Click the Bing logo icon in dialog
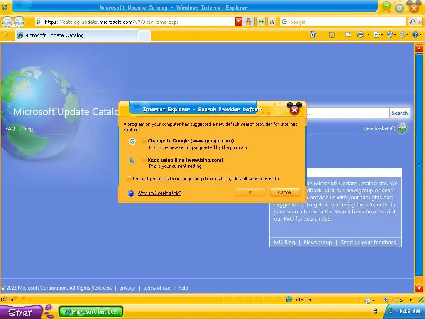Image resolution: width=425 pixels, height=319 pixels. [x=132, y=160]
